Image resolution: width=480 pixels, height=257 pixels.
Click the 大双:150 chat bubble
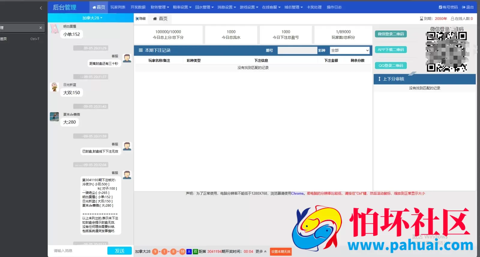tap(72, 93)
